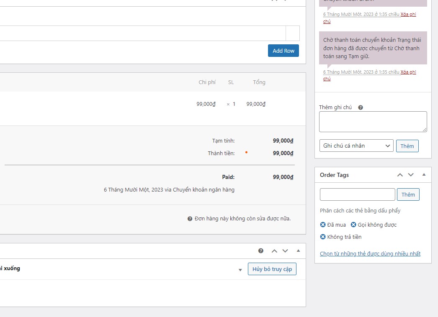Click the Chờ thanh toán chuyển khoản note
438x317 pixels.
[373, 48]
